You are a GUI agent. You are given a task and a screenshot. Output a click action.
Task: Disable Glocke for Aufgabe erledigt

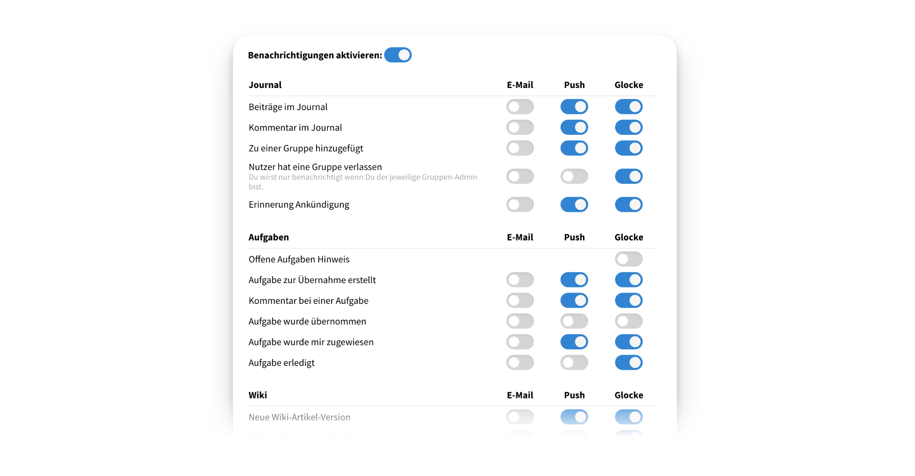[x=629, y=362]
